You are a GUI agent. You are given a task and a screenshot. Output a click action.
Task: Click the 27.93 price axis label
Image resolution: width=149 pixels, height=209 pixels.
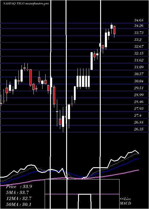point(139,109)
